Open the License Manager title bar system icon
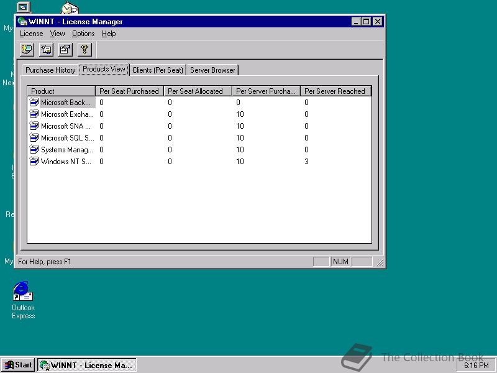Screen dimensions: 497x373 (22, 22)
